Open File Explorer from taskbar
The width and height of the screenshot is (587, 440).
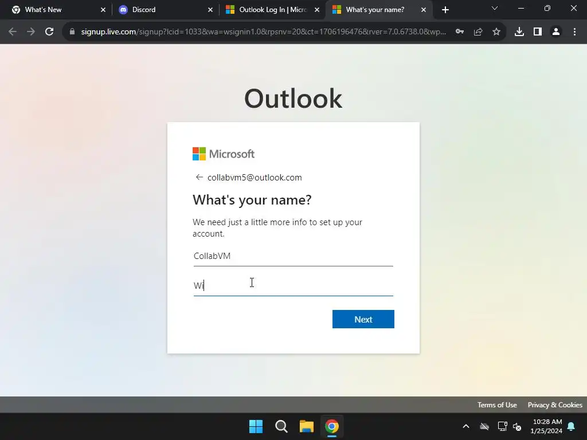[x=306, y=426]
